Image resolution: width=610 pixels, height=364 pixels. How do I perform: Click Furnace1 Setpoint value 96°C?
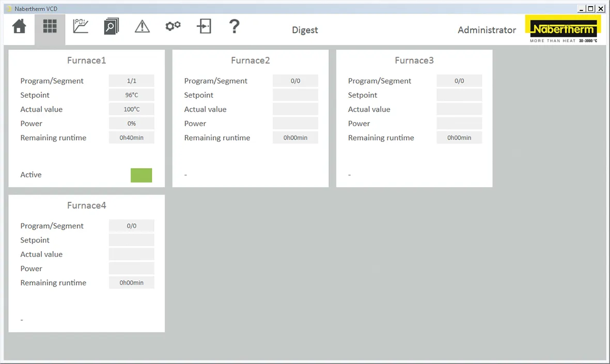point(131,95)
